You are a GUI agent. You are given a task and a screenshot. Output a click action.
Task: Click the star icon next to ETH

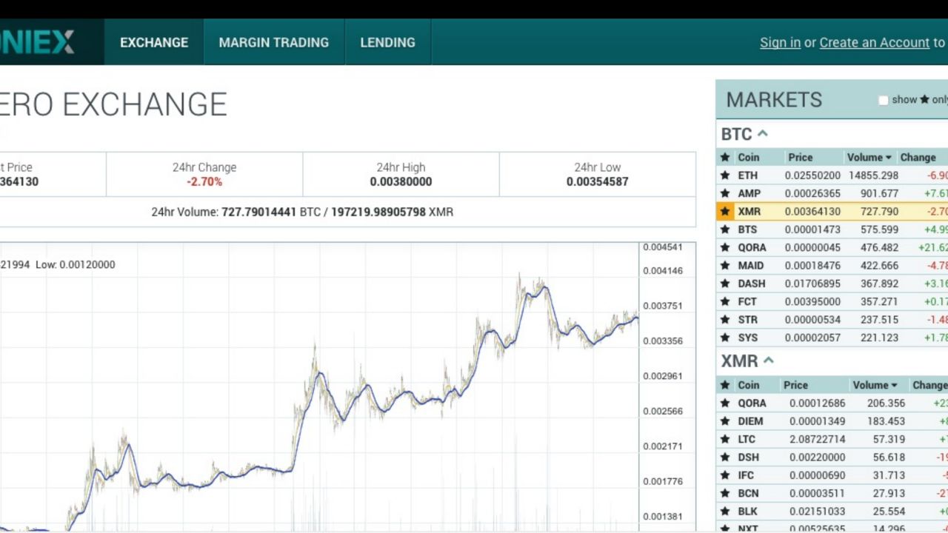(x=725, y=175)
